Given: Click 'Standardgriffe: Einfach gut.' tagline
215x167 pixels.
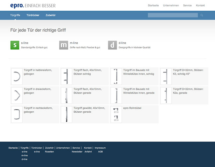Looking at the screenshot, I should 35,47.
